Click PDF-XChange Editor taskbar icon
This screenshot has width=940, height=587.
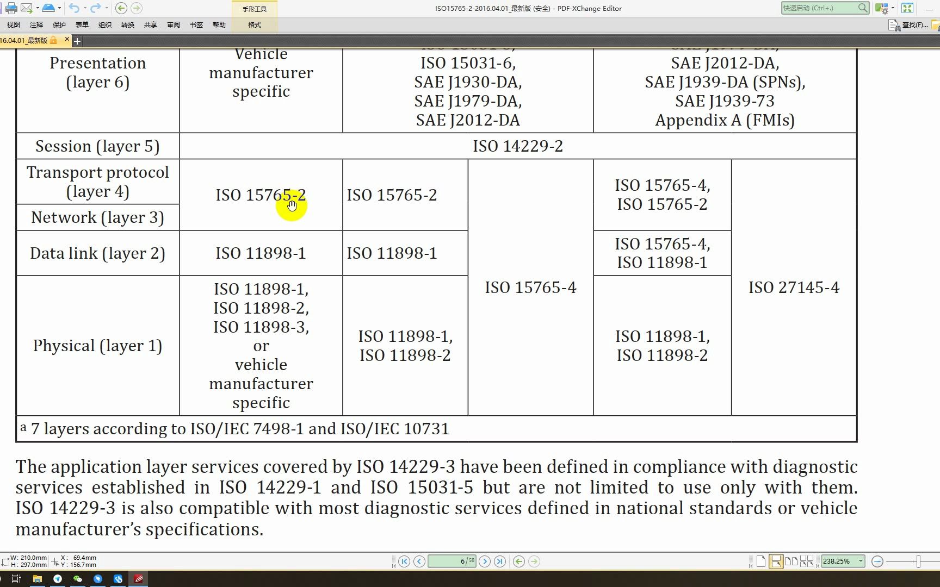pos(138,579)
